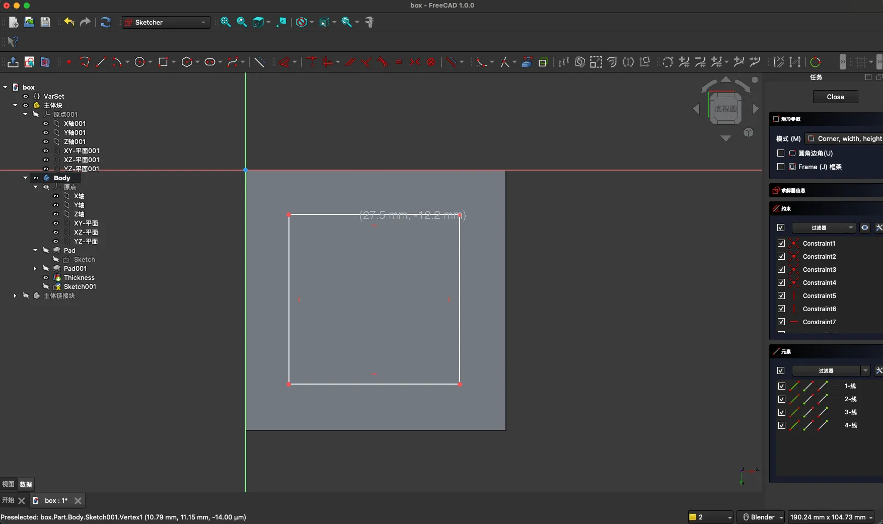
Task: Select the Create Circle tool
Action: [x=140, y=62]
